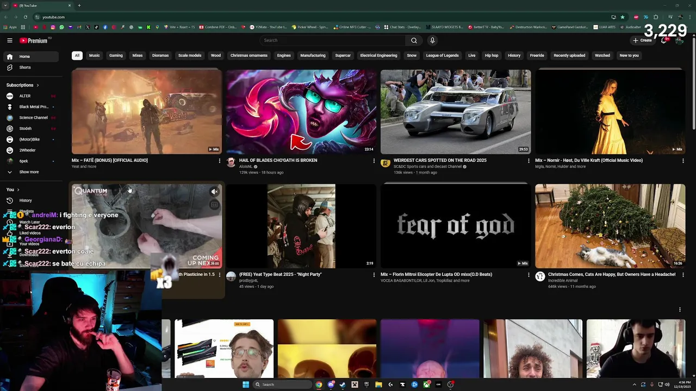Open Online MP3 Cutter bookmark
Viewport: 696px width, 391px height.
click(x=352, y=27)
